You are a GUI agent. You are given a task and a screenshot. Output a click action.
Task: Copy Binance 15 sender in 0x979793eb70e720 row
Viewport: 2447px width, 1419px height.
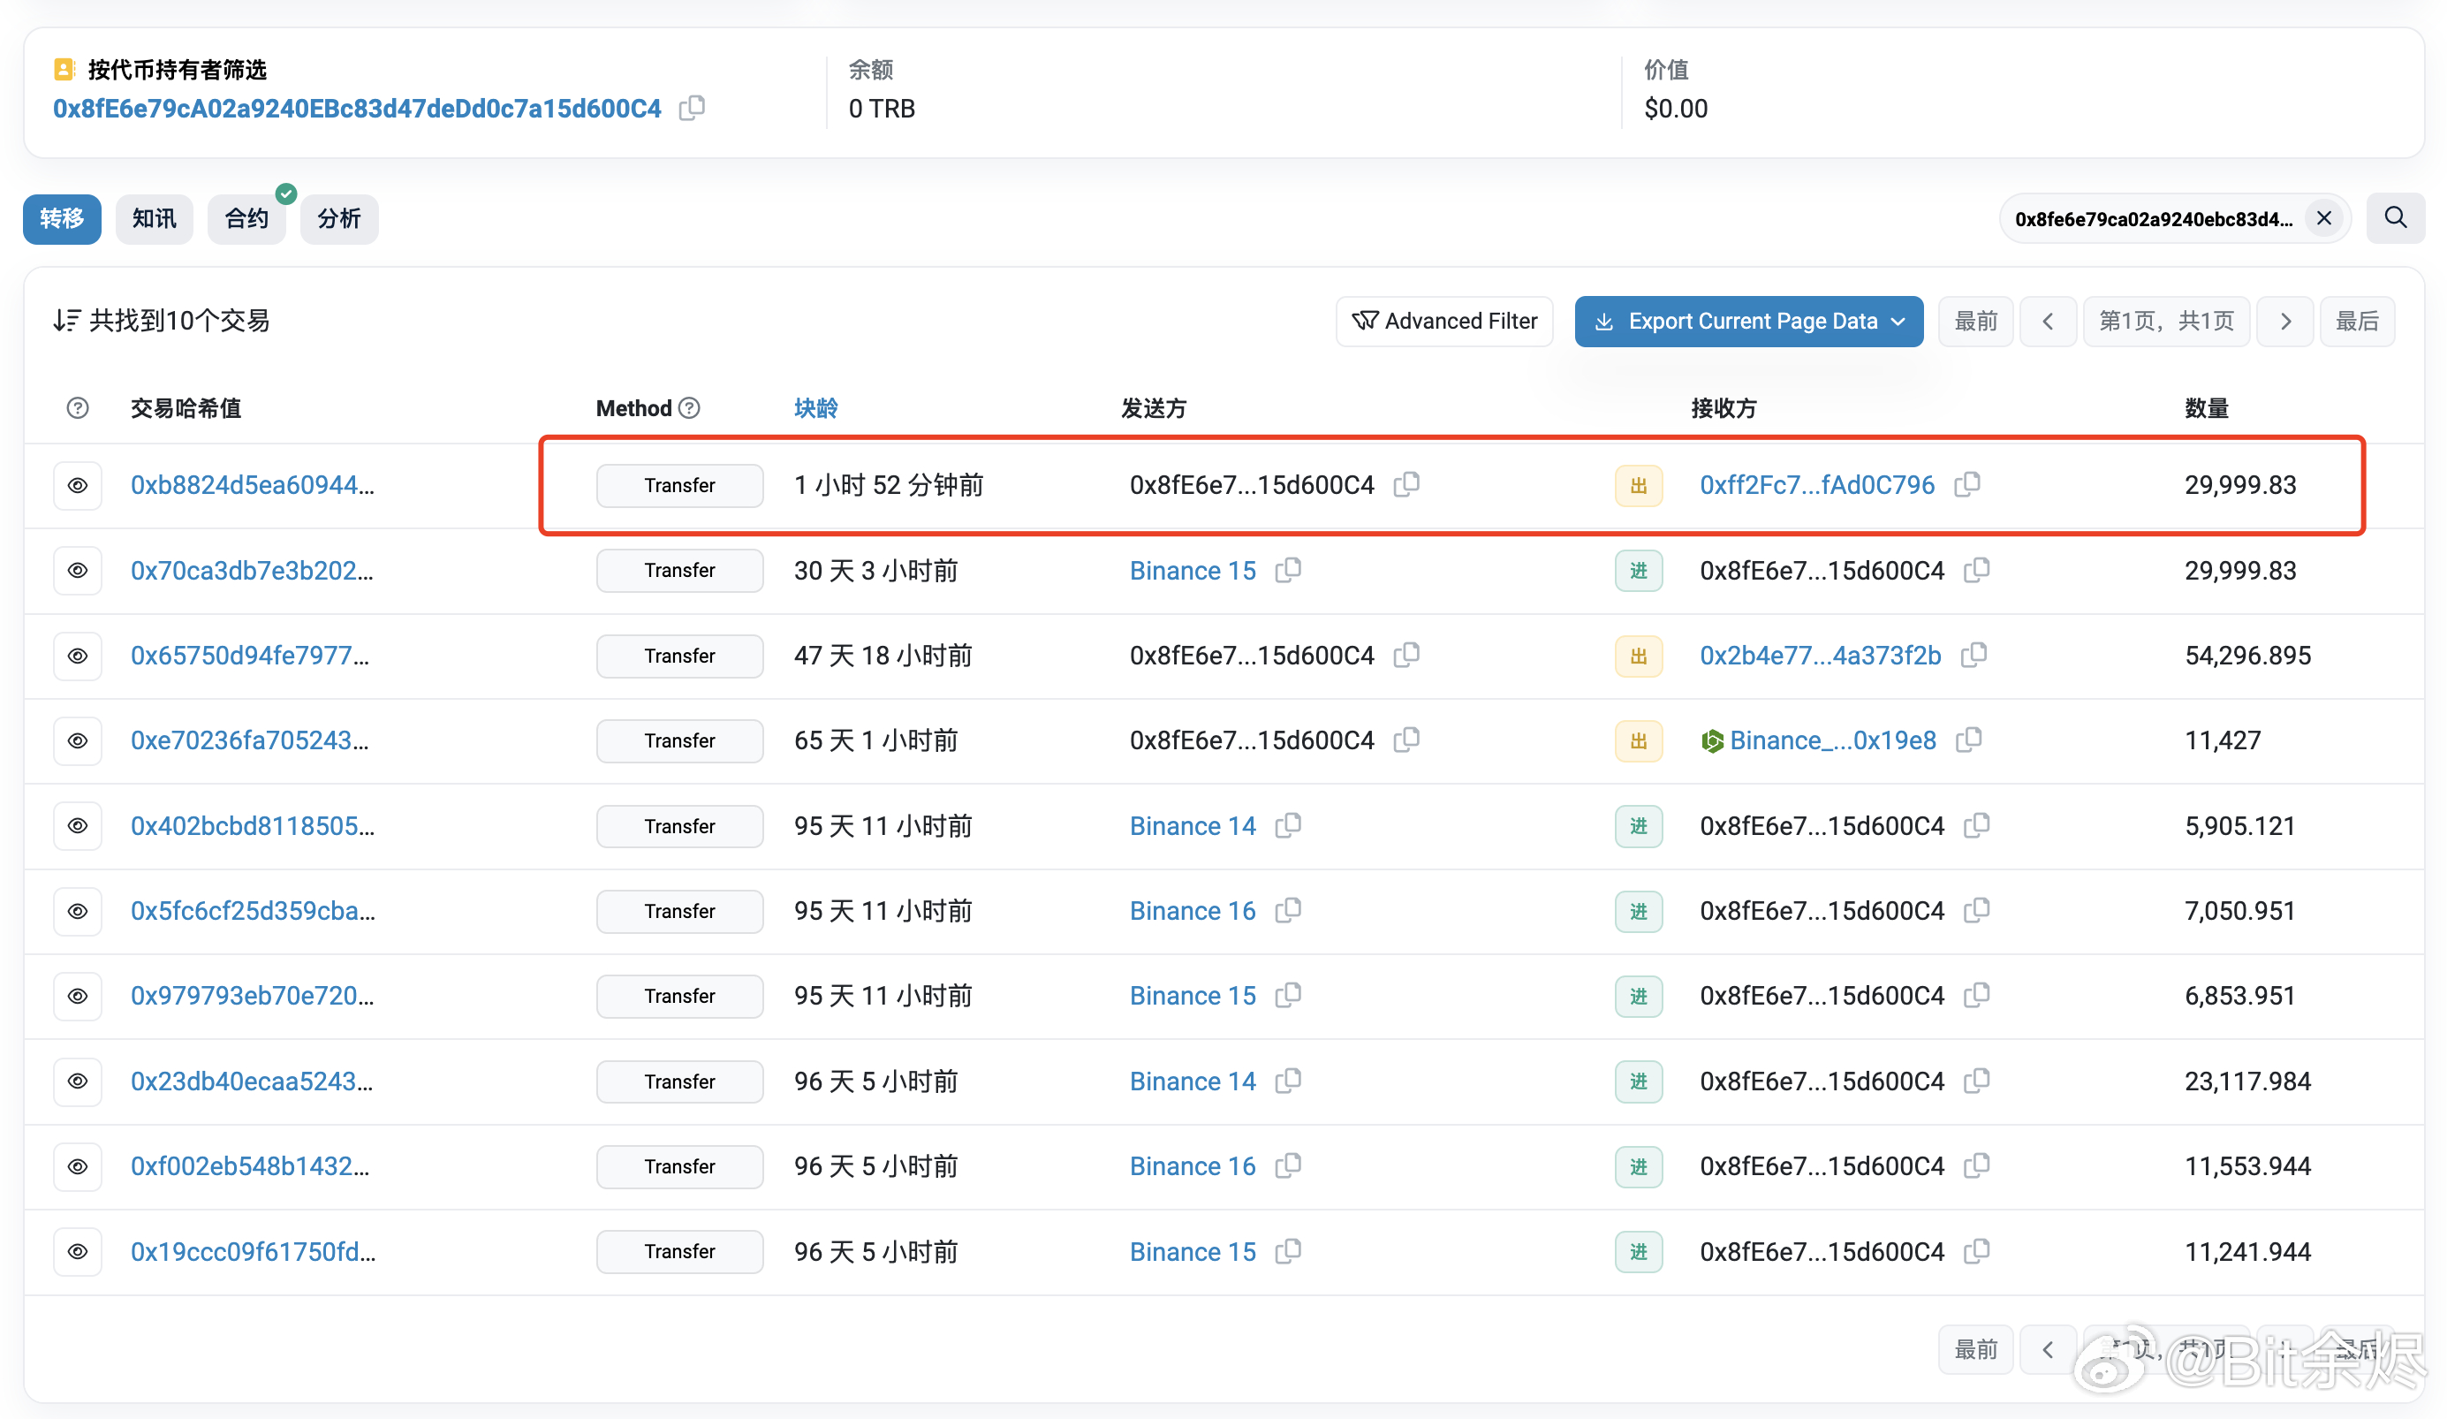pyautogui.click(x=1289, y=995)
